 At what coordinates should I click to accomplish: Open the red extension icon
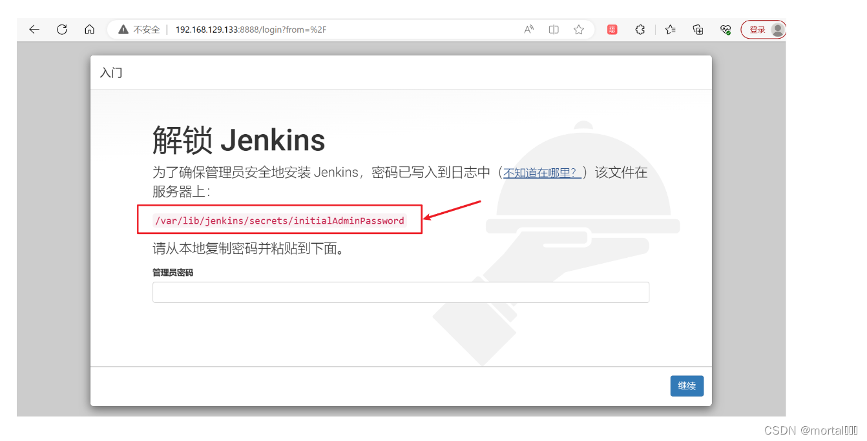click(x=612, y=30)
